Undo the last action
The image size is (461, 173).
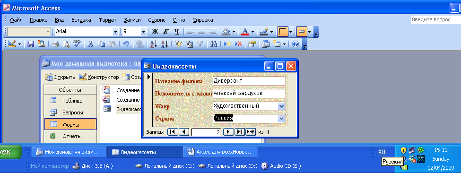point(126,44)
